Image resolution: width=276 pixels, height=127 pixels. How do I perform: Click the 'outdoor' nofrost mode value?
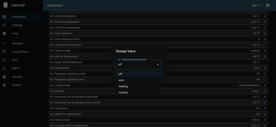[x=255, y=51]
